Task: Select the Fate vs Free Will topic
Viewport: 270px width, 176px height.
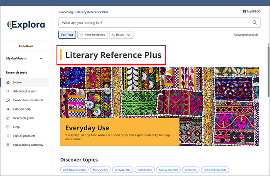Action: pyautogui.click(x=168, y=170)
